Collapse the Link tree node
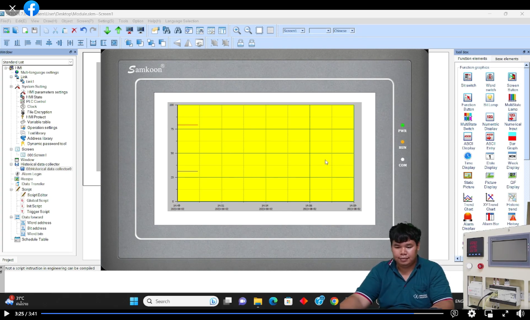Viewport: 530px width, 320px height. pos(11,77)
